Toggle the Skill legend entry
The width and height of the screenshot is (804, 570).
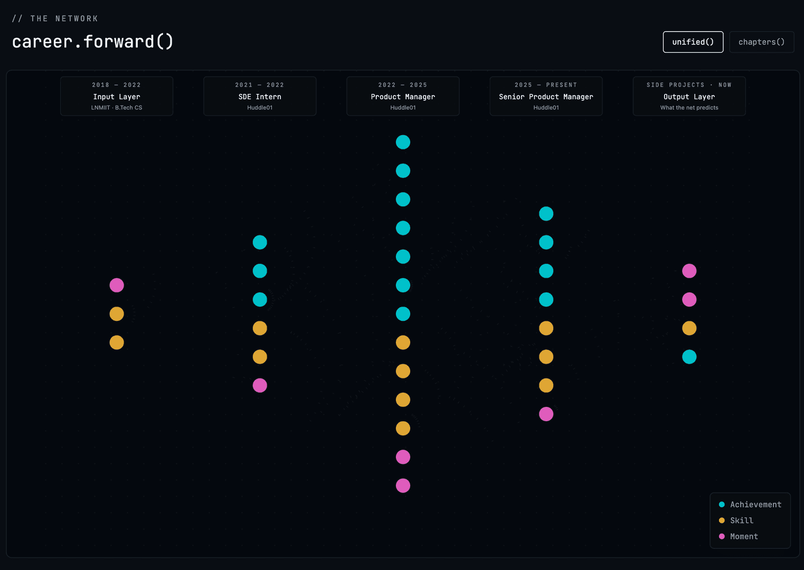[736, 520]
